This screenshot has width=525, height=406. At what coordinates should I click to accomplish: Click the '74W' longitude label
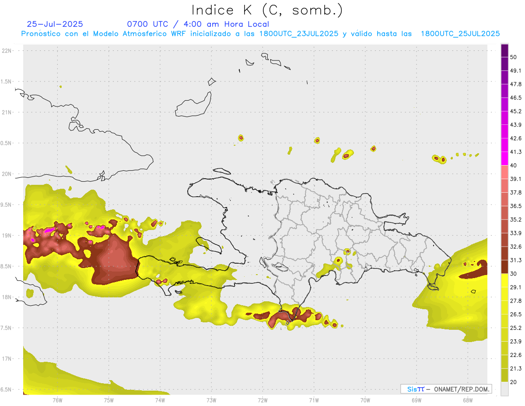coord(160,400)
